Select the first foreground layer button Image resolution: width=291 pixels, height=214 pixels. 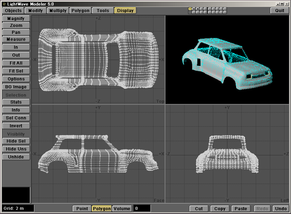coord(190,9)
